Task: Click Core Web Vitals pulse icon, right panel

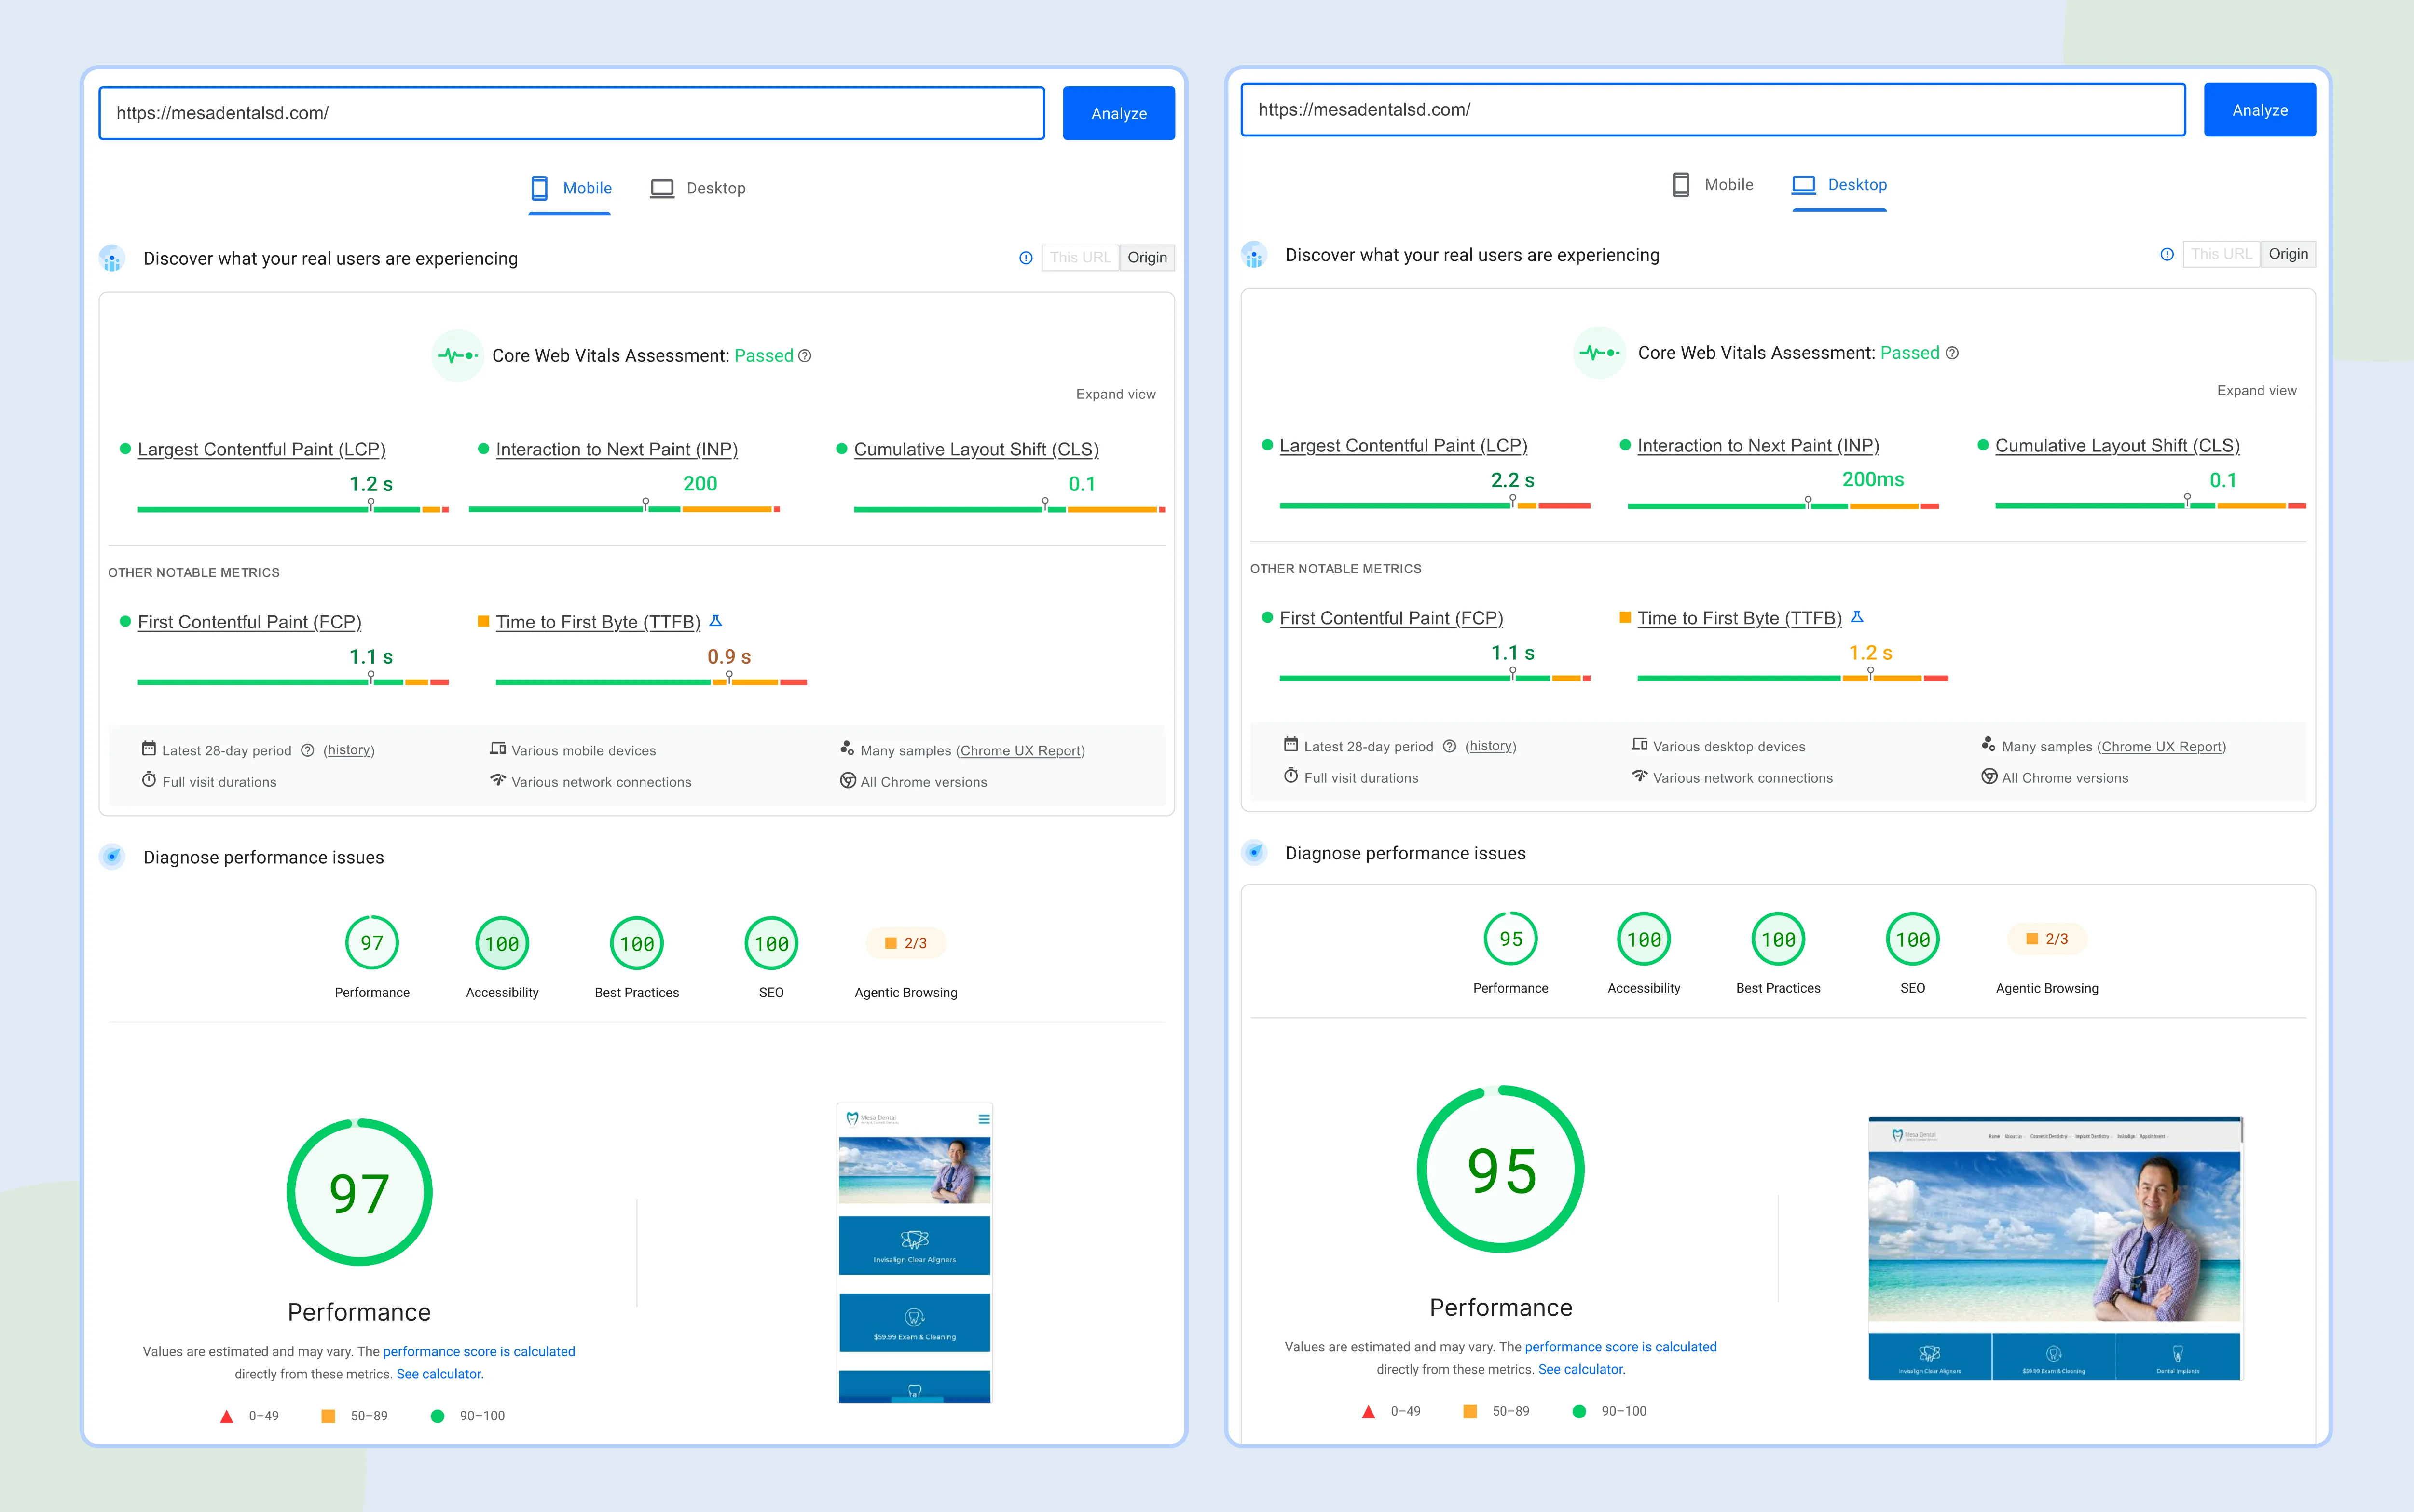Action: pos(1599,353)
